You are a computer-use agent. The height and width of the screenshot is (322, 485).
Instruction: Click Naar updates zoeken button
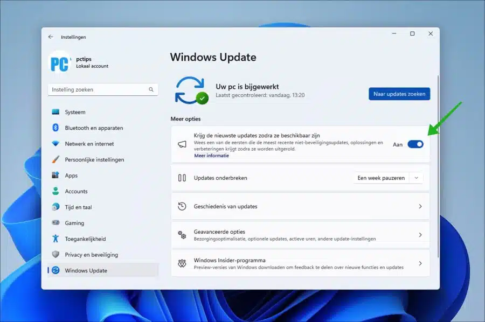point(399,94)
